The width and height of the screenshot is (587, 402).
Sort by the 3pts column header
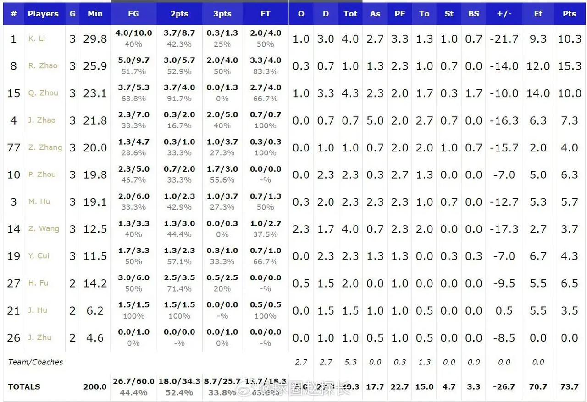pos(222,14)
